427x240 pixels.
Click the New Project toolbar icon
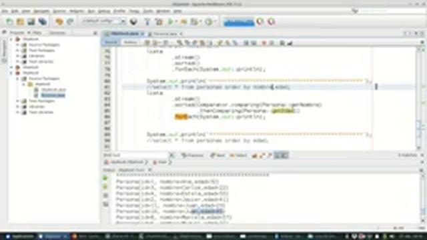click(x=20, y=21)
